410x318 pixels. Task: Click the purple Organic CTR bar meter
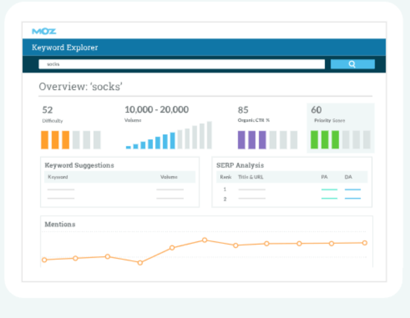(x=267, y=140)
